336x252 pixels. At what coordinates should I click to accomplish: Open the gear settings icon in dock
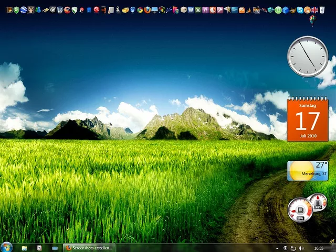click(x=52, y=10)
